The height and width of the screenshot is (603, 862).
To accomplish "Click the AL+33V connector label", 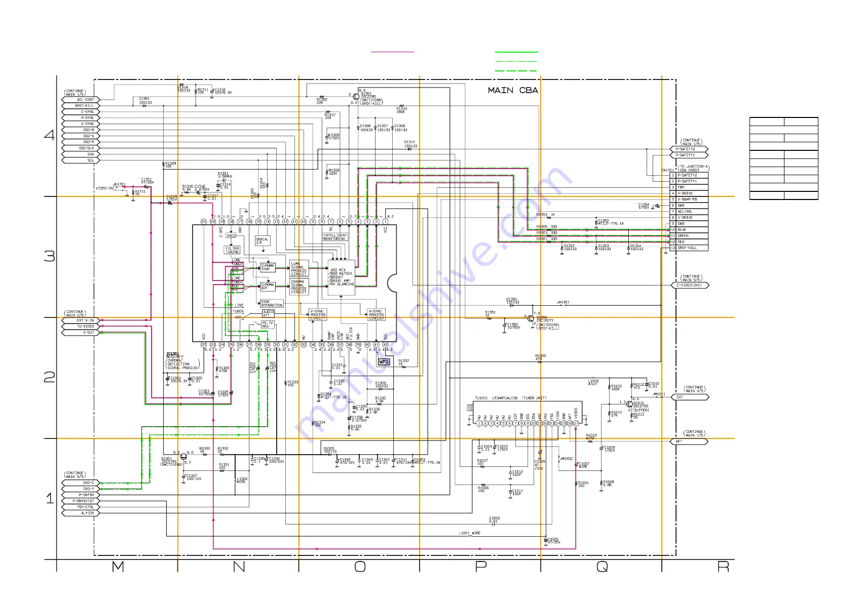I will pos(81,513).
